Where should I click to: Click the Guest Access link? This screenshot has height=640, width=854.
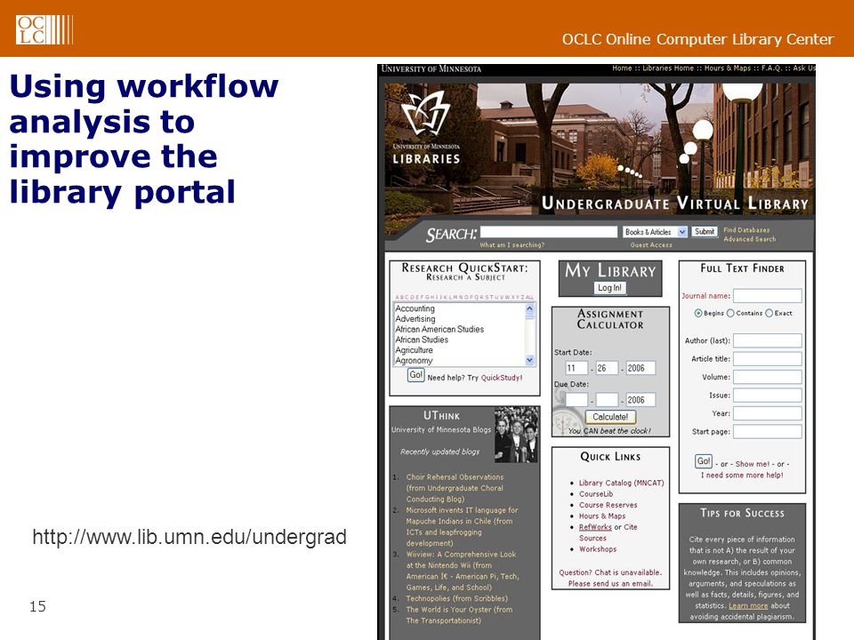pos(651,245)
